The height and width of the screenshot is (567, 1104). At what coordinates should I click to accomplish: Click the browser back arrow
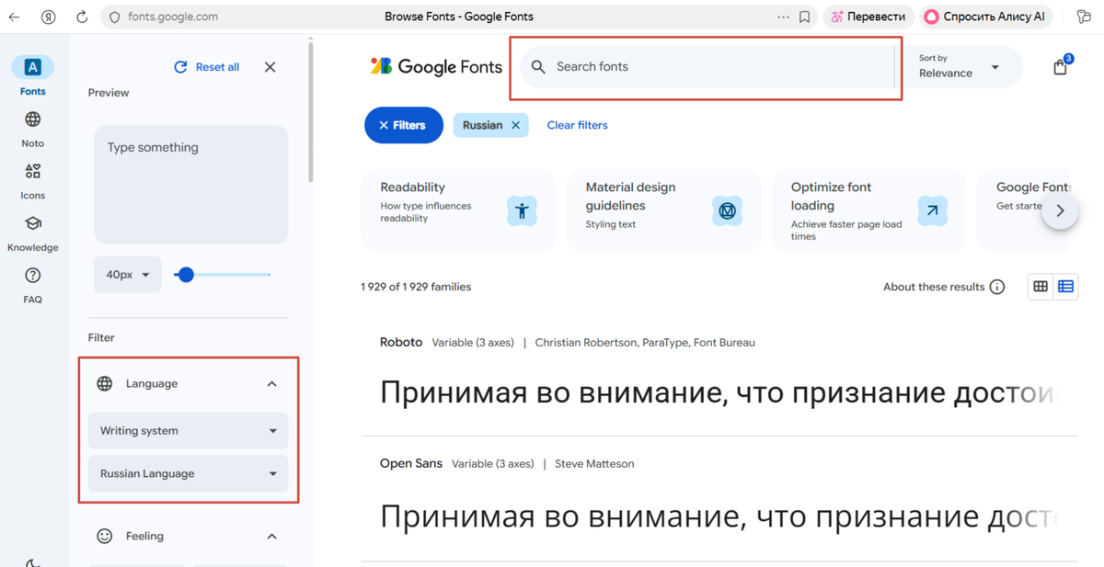coord(14,17)
